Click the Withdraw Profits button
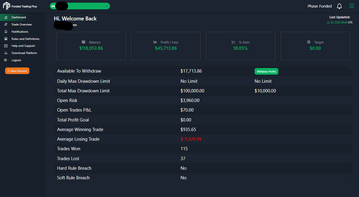 tap(266, 71)
